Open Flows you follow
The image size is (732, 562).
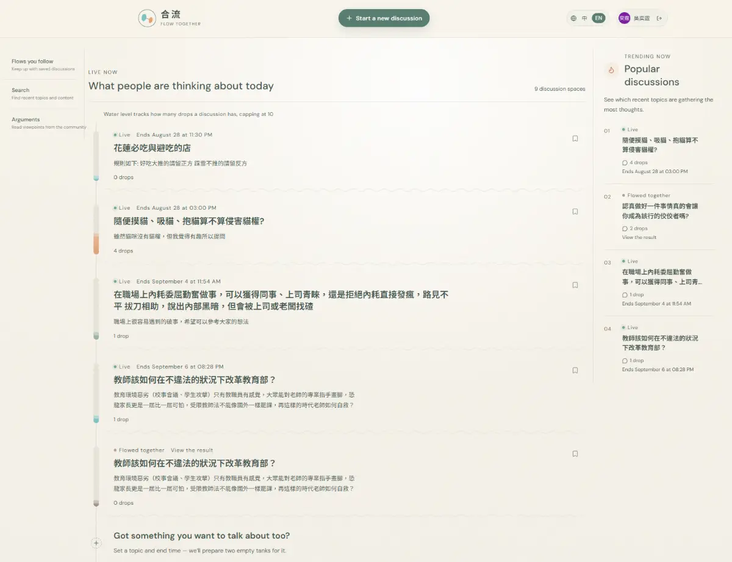click(x=43, y=65)
